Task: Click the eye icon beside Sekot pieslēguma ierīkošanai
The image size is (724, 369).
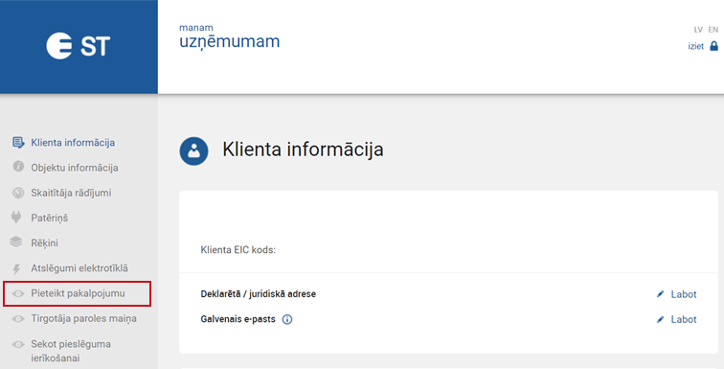Action: [18, 344]
